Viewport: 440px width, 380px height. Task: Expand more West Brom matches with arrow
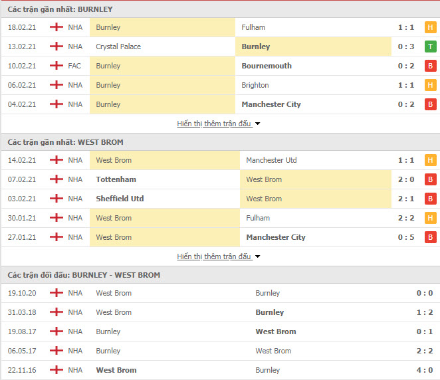[258, 256]
